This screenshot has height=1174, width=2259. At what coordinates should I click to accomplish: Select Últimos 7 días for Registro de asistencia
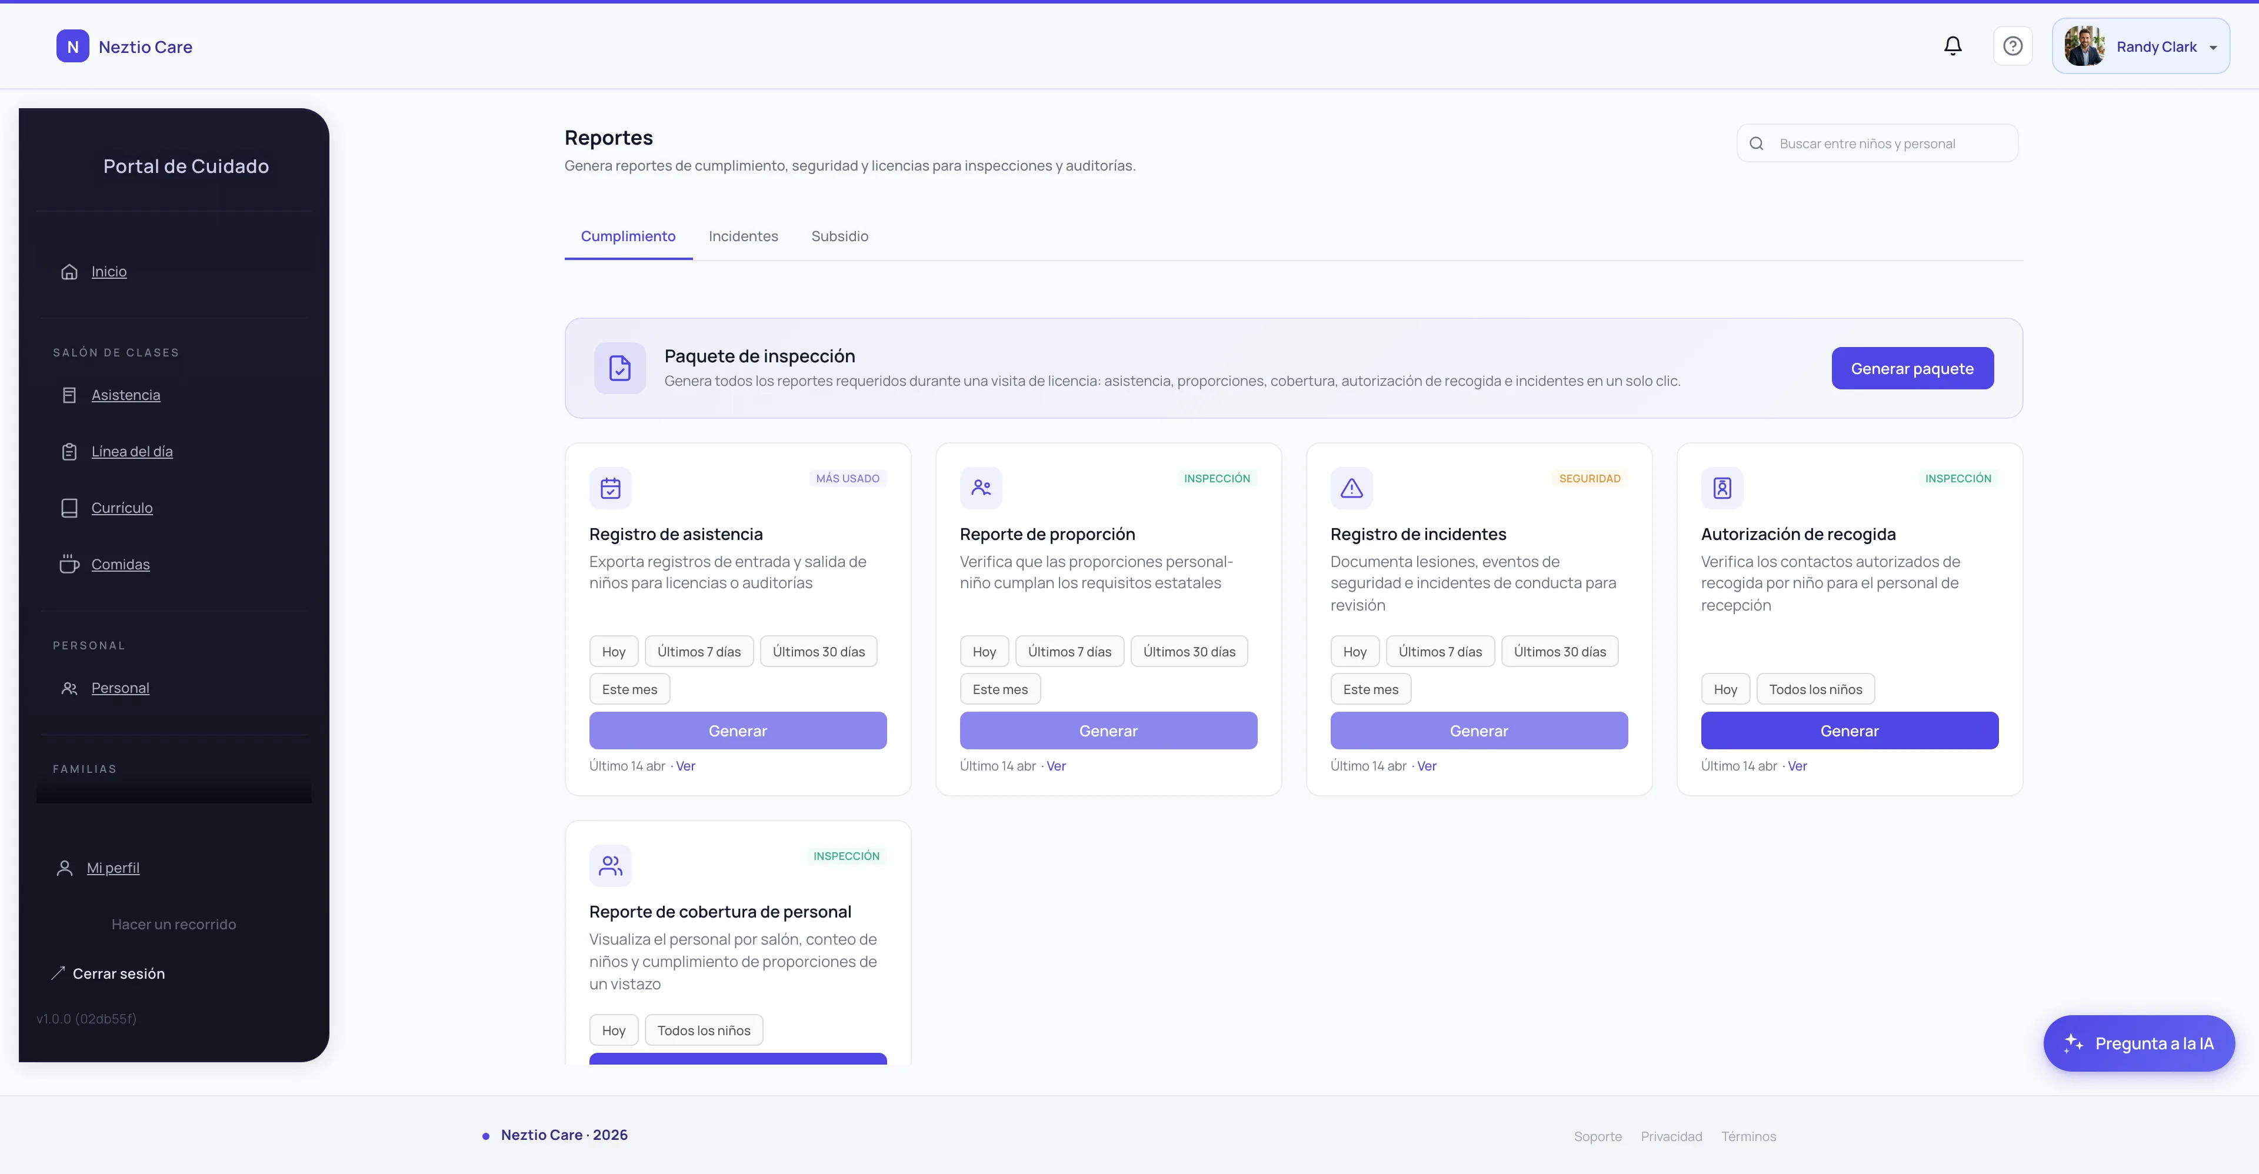[699, 652]
